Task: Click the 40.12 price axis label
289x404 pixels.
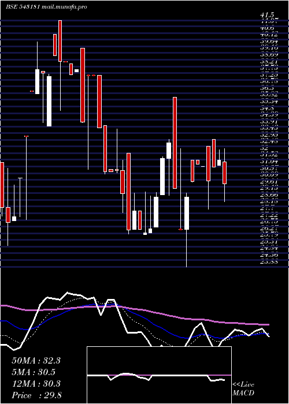Action: pos(269,34)
